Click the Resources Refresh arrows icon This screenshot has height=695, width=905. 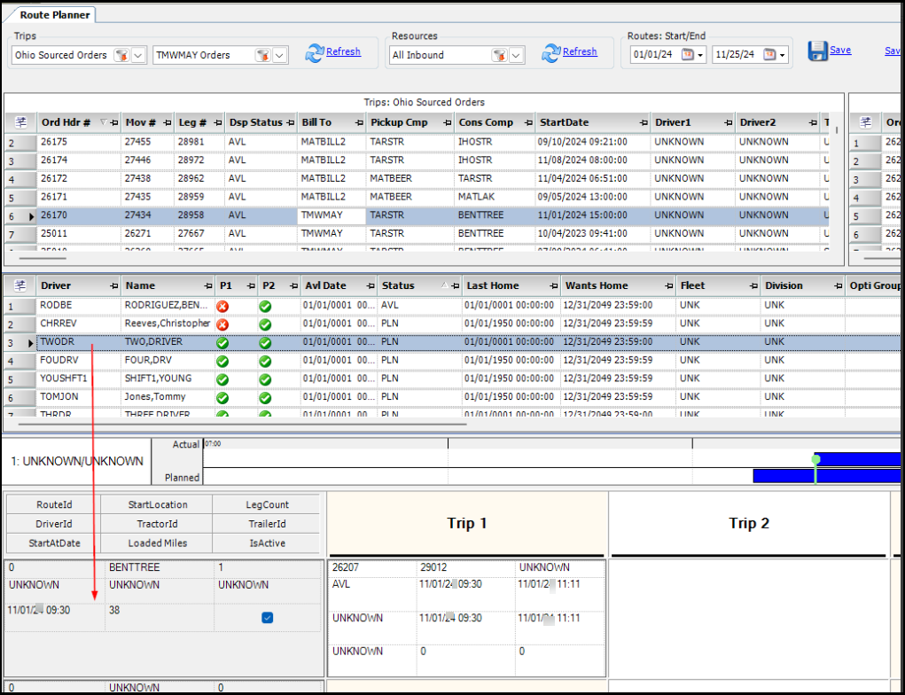[x=550, y=53]
